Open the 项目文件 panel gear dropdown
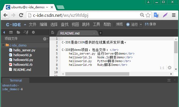The height and width of the screenshot is (107, 179). tap(45, 39)
